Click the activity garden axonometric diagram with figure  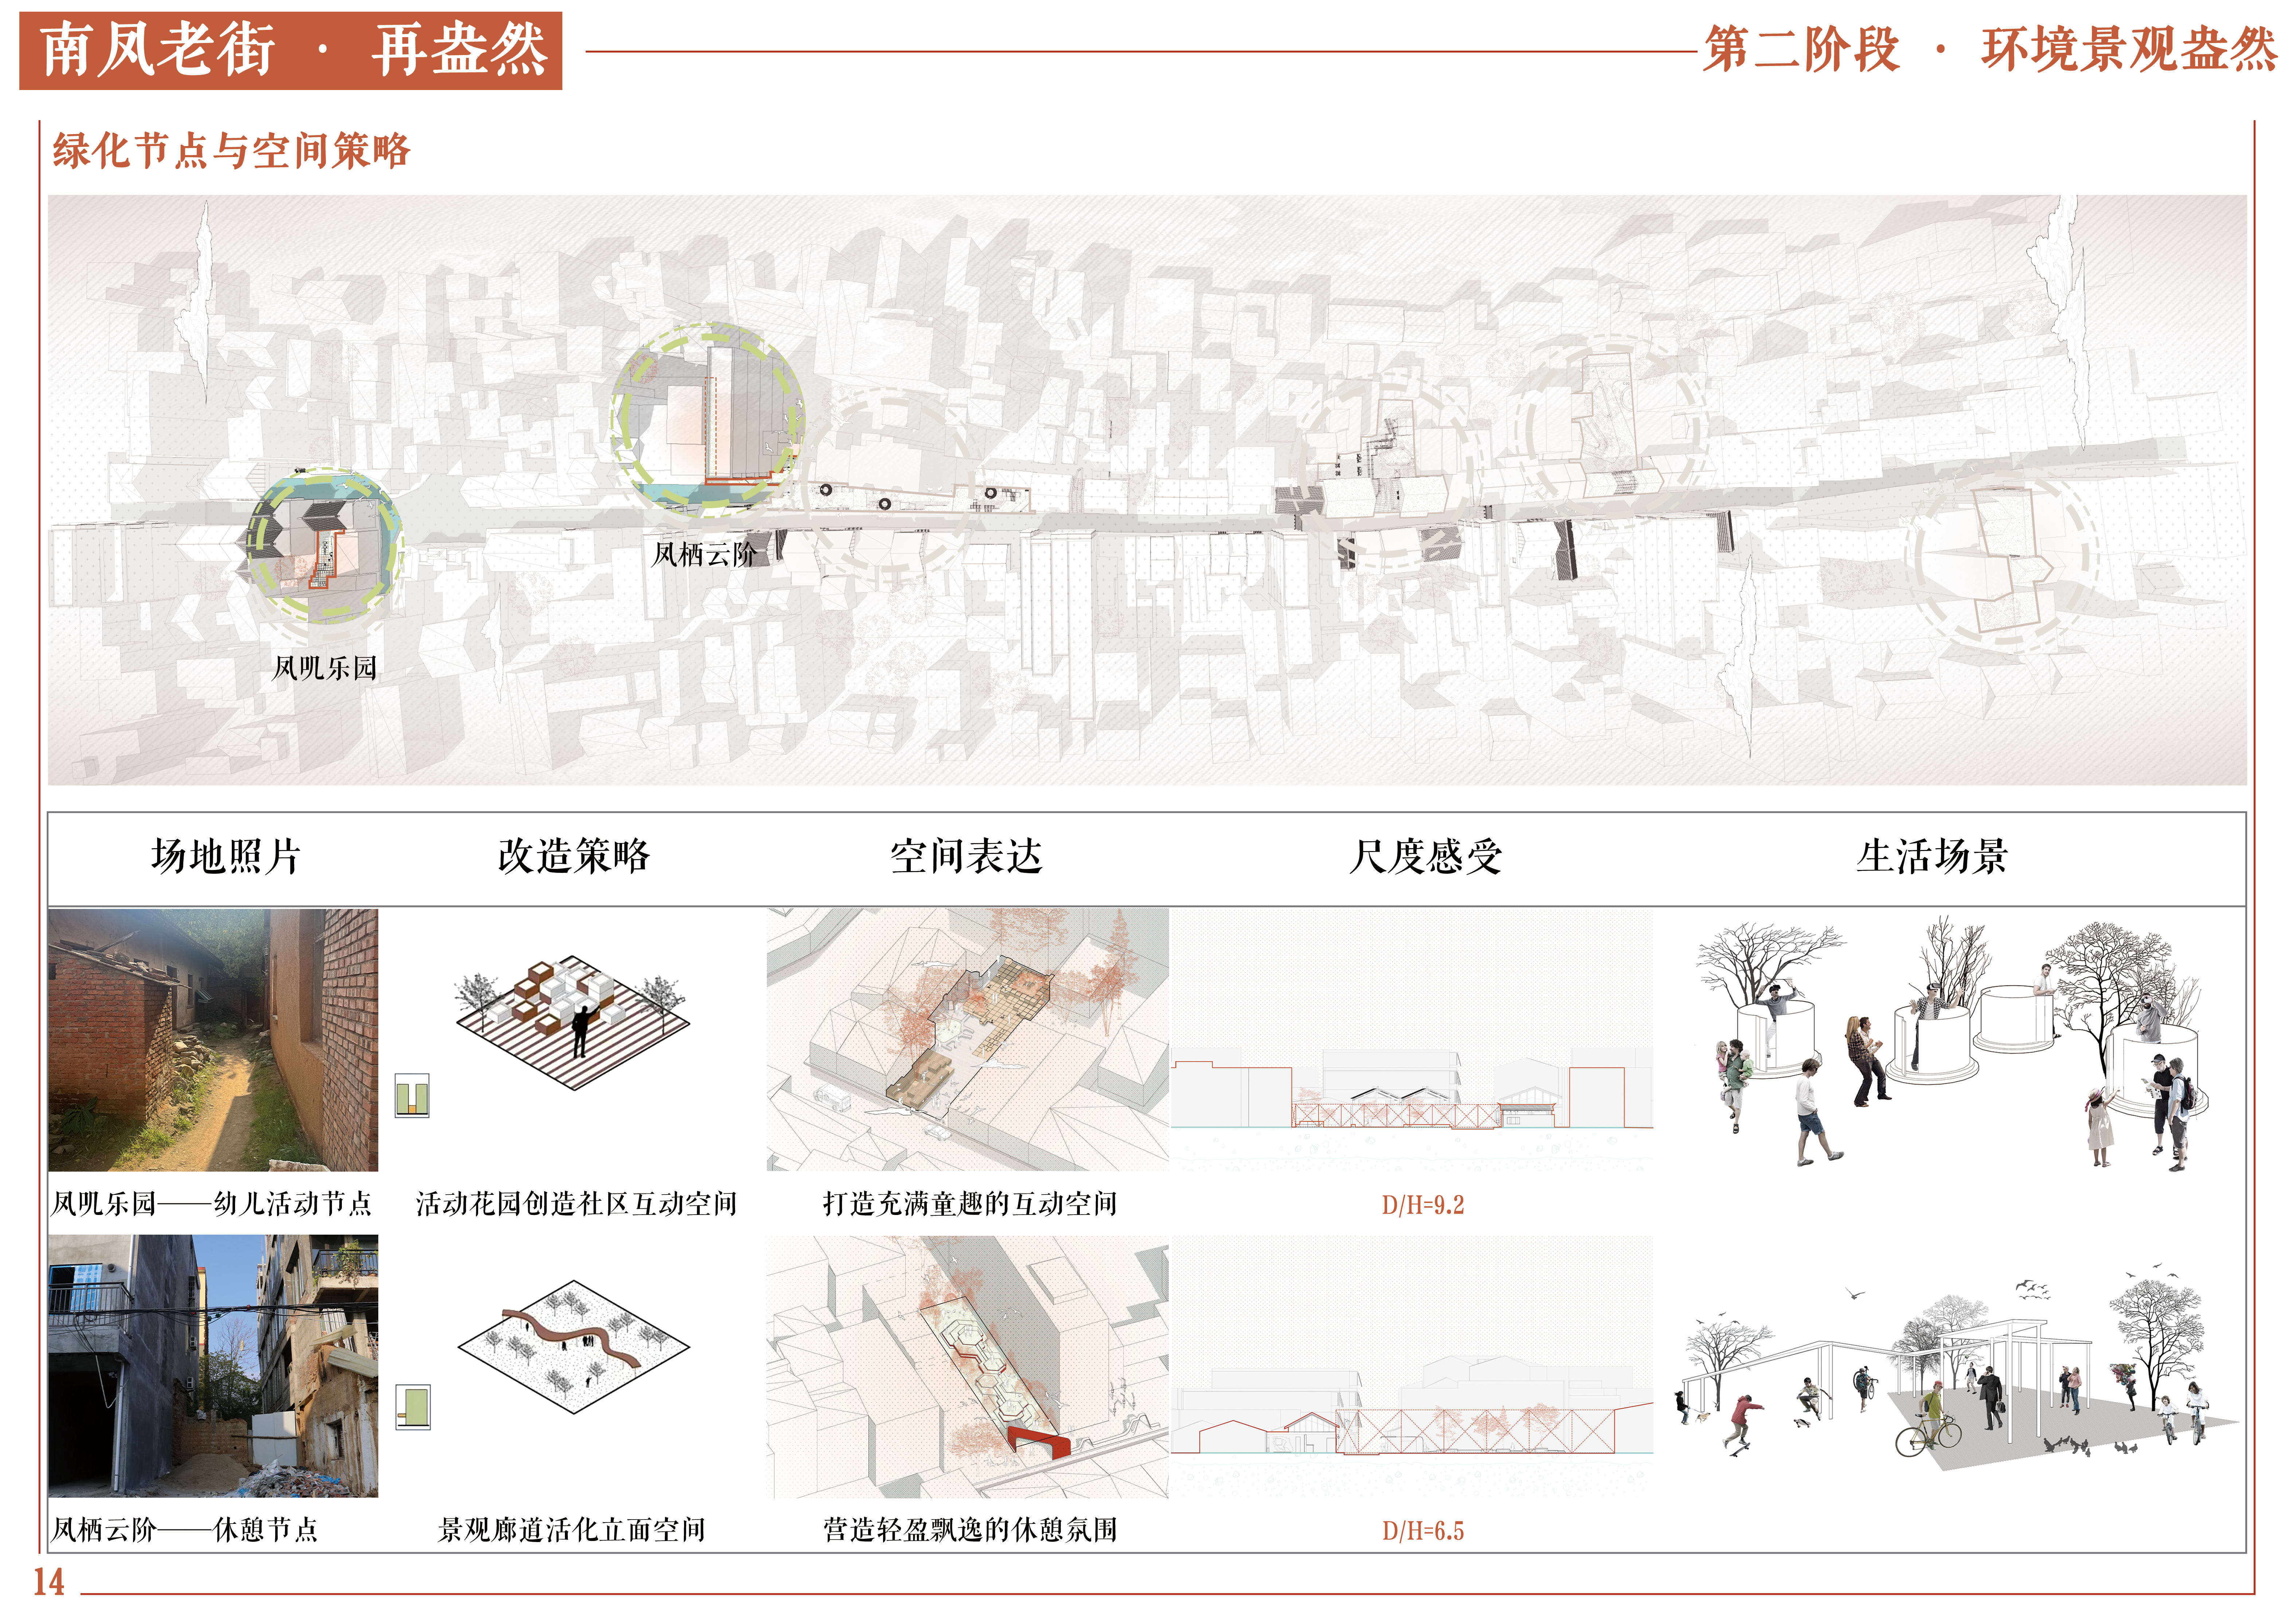[572, 1022]
